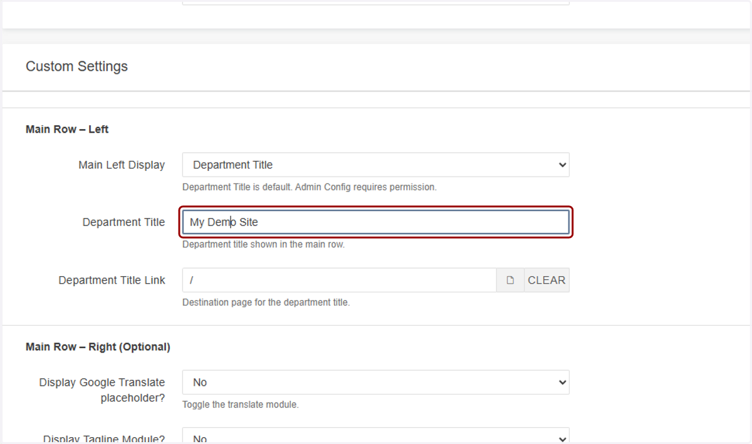Viewport: 752px width, 444px height.
Task: Click the Department Title field label
Action: click(x=123, y=222)
